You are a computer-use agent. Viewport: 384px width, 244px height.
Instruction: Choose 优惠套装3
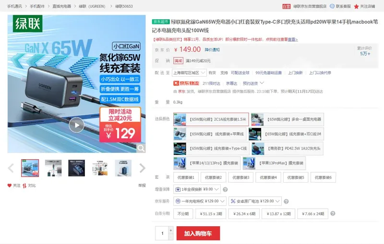(241, 177)
